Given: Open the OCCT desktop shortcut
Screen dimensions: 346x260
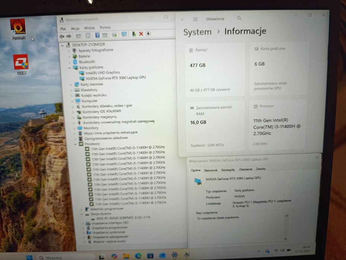Looking at the screenshot, I should pos(21,64).
